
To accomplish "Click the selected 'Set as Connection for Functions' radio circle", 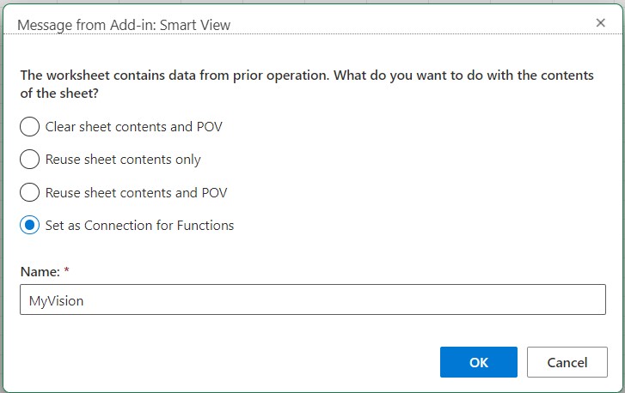I will [x=30, y=226].
